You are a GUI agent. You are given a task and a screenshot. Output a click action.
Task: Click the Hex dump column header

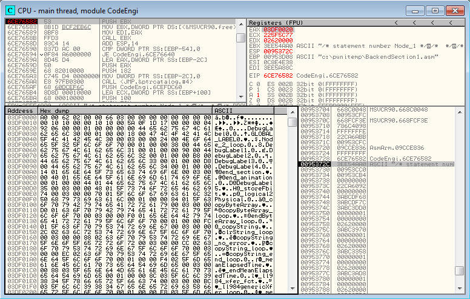tap(125, 111)
